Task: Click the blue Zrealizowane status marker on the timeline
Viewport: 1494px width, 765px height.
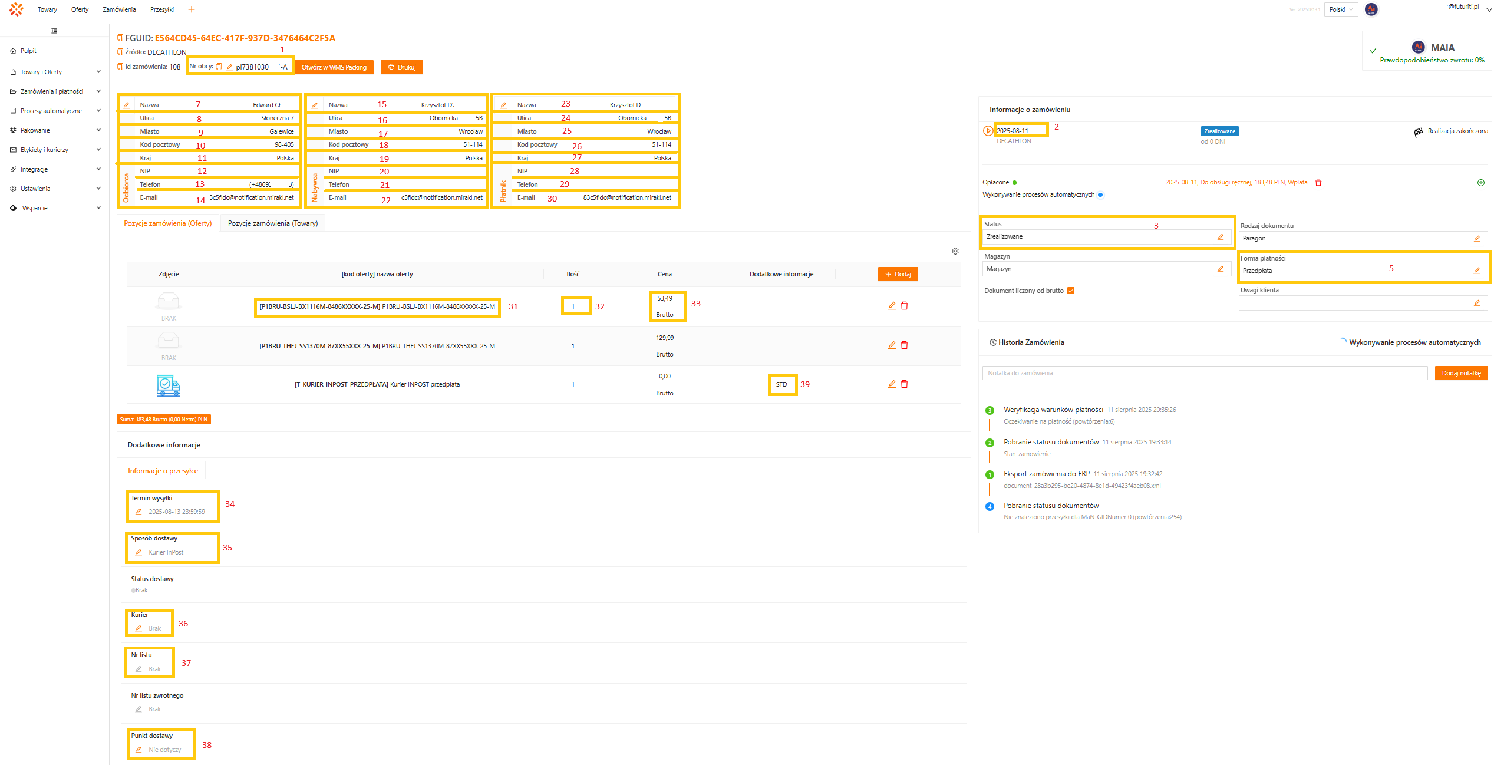Action: [1219, 131]
